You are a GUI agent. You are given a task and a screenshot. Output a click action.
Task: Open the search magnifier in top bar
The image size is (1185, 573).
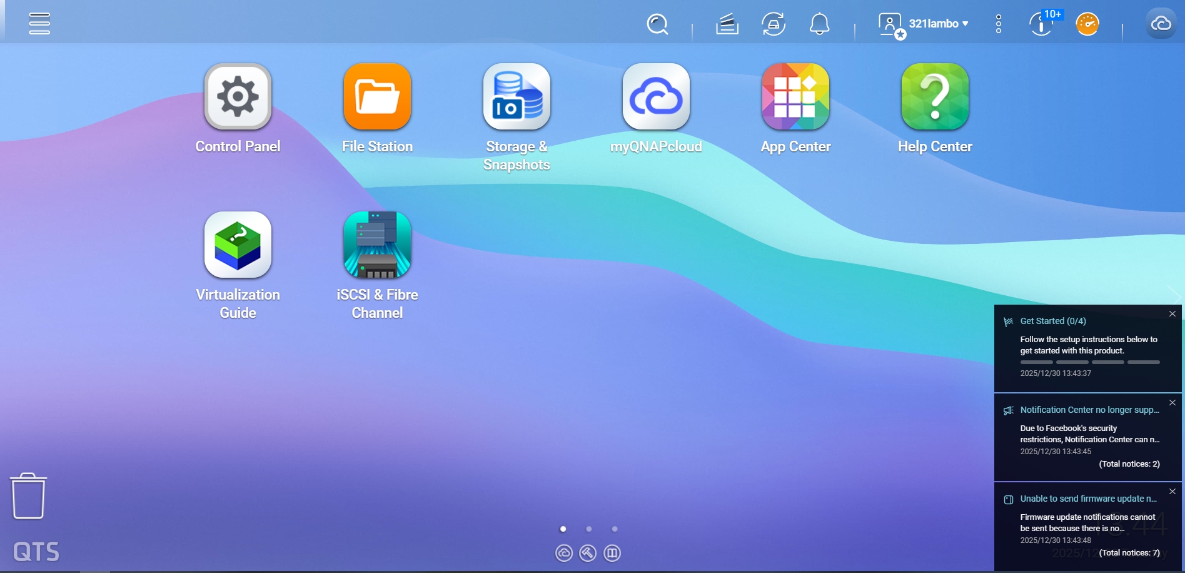(x=657, y=24)
